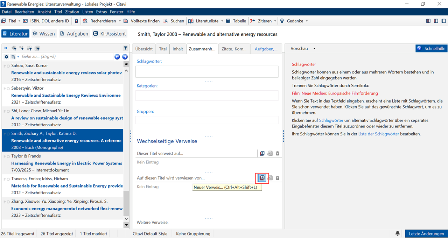Add new reference under 'Auf diesen Titel wird verwiesen von'
Screen dimensions: 448x238
click(262, 178)
